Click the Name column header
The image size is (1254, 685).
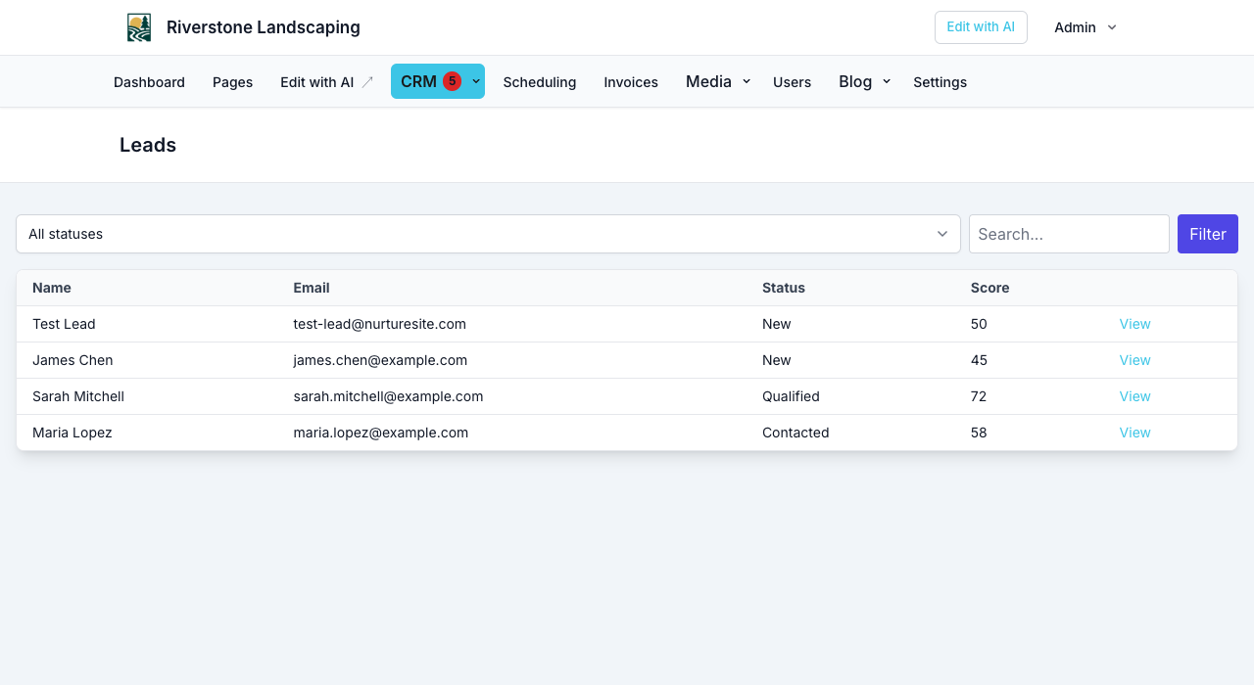52,288
